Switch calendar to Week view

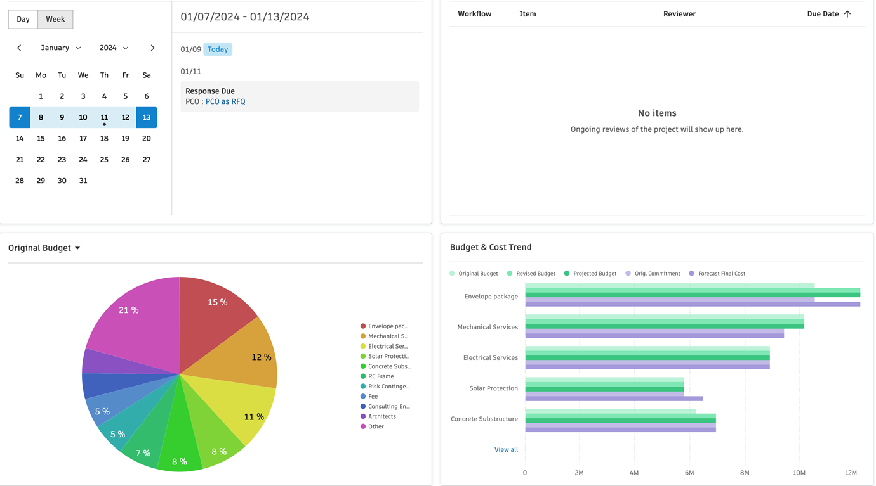[55, 19]
